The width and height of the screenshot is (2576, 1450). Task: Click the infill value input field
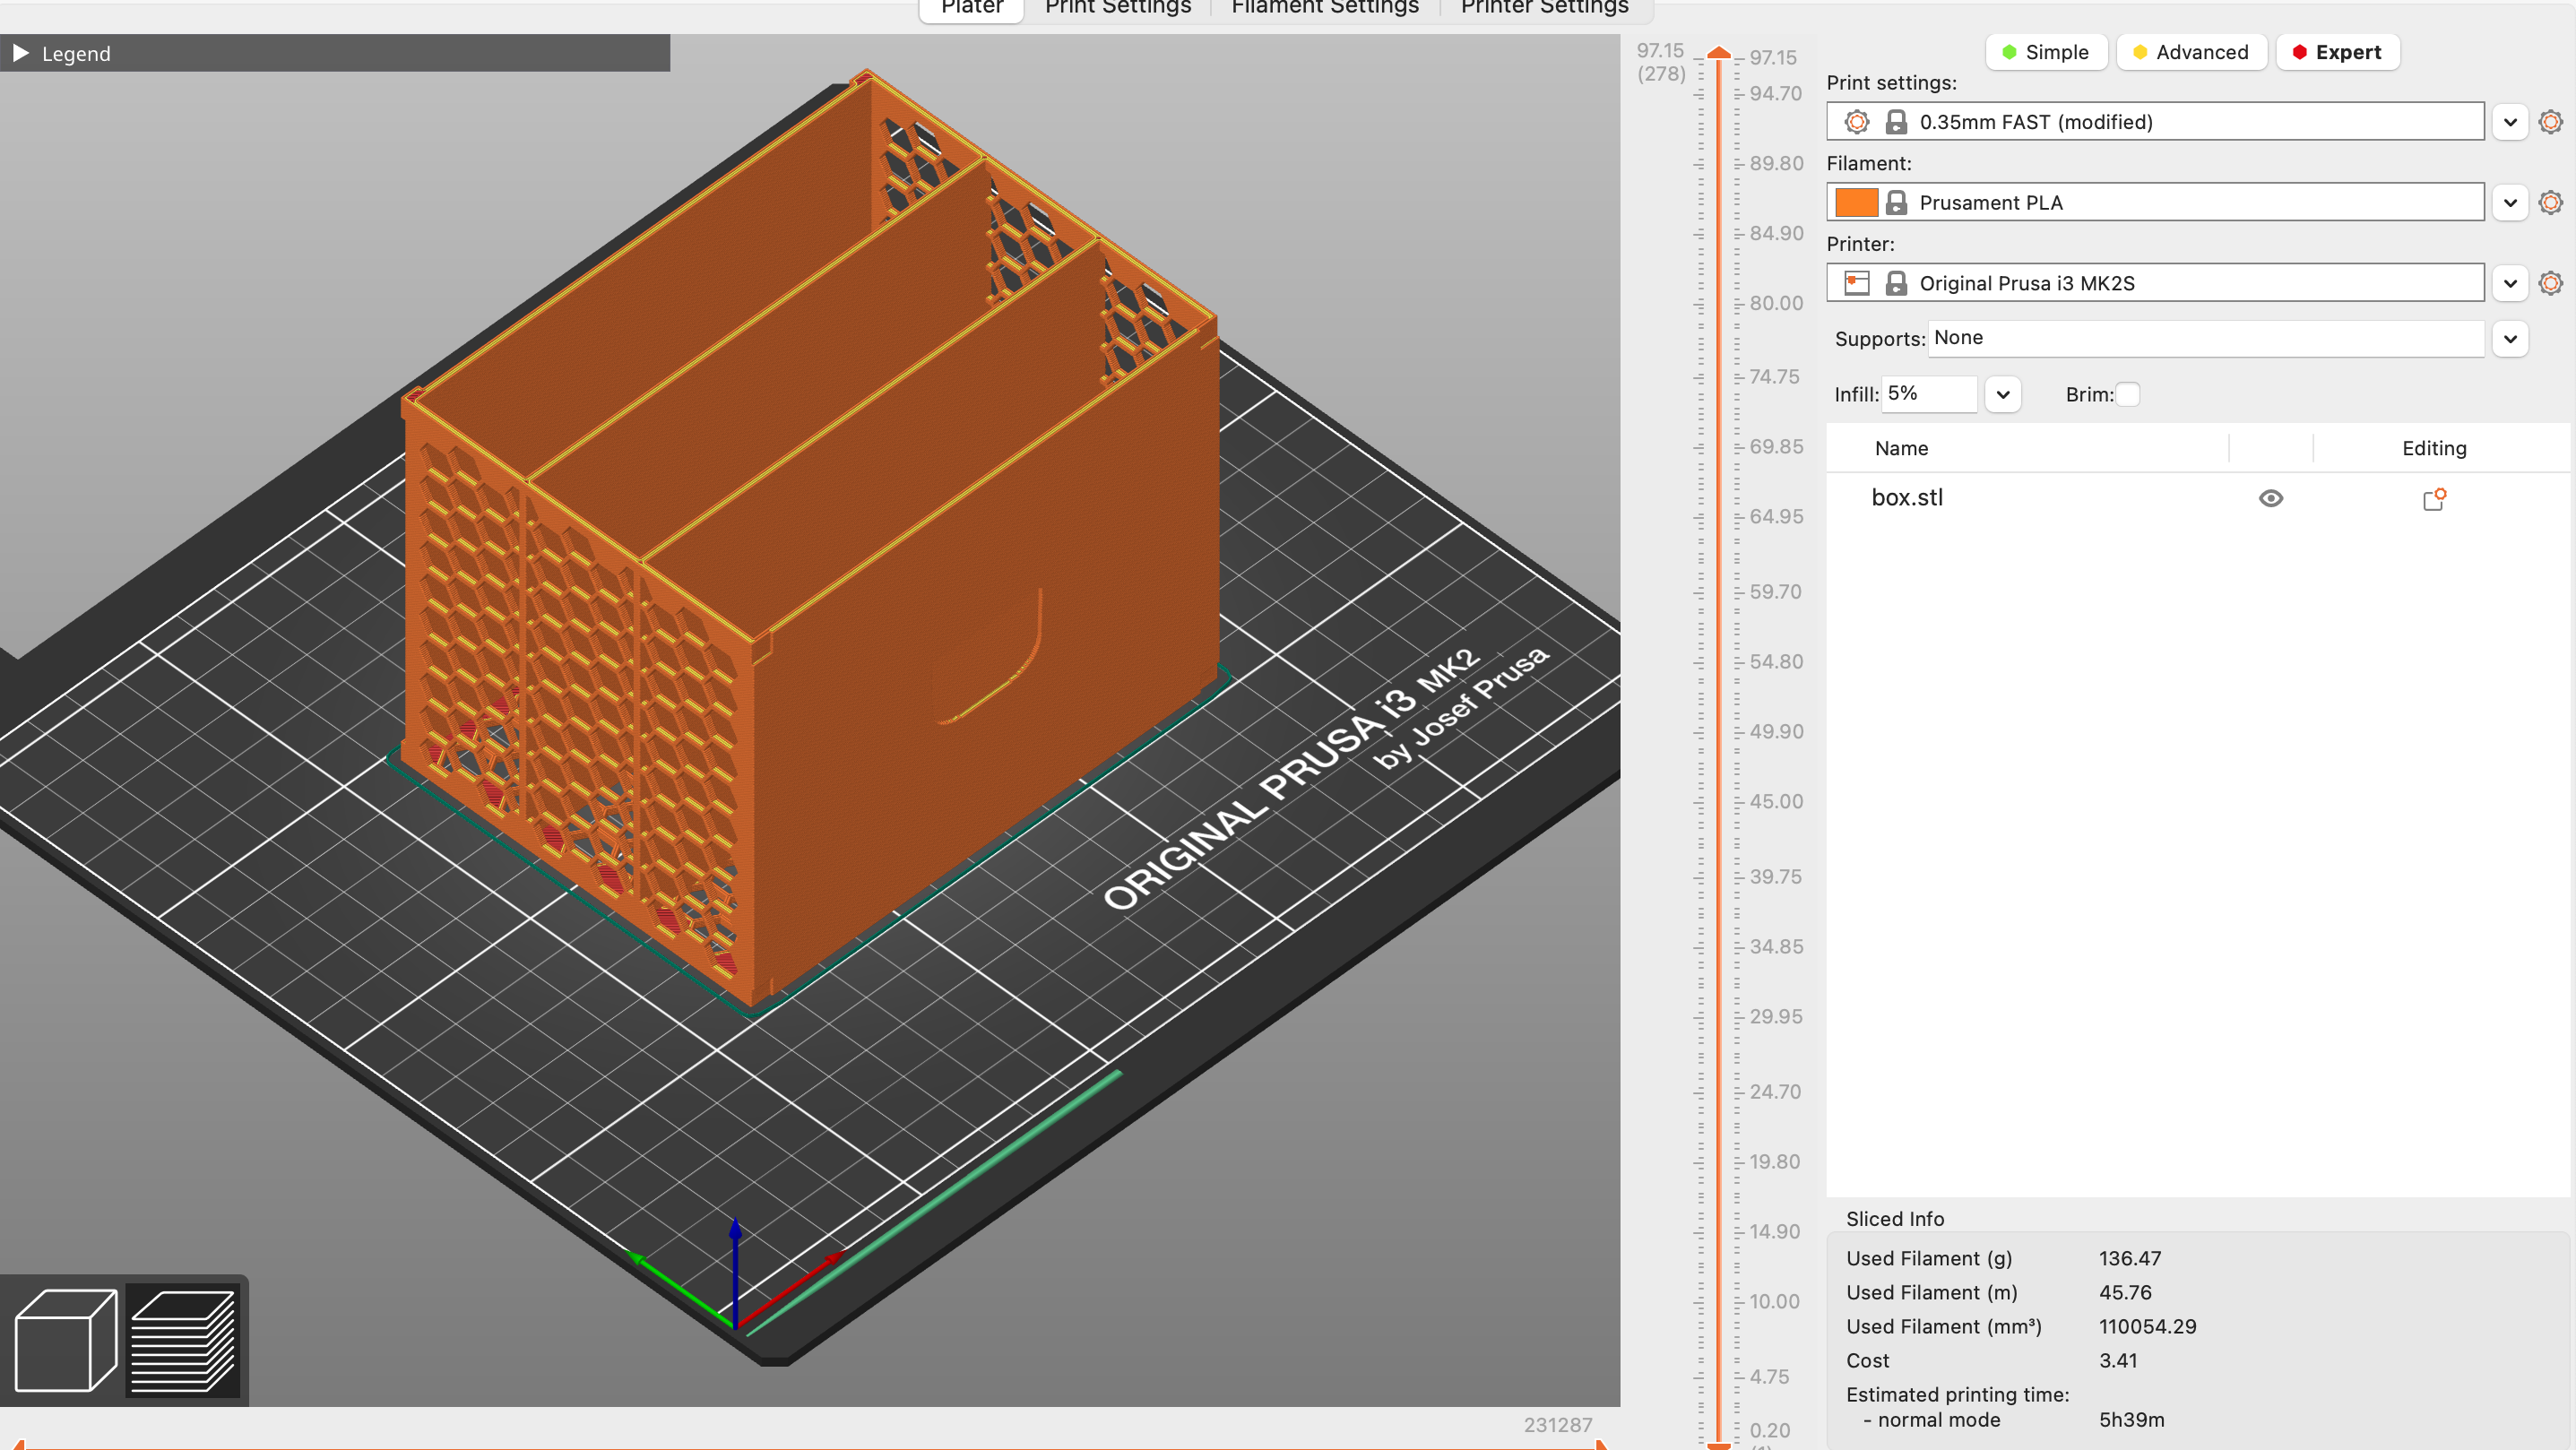pos(1928,394)
